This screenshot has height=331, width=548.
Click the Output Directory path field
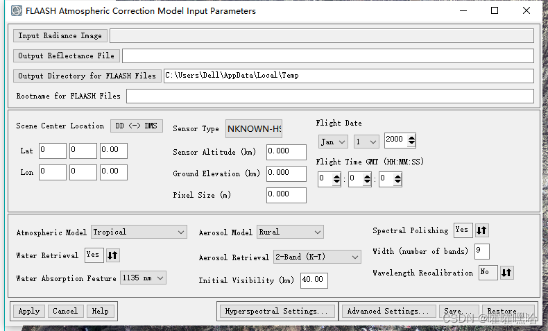349,76
